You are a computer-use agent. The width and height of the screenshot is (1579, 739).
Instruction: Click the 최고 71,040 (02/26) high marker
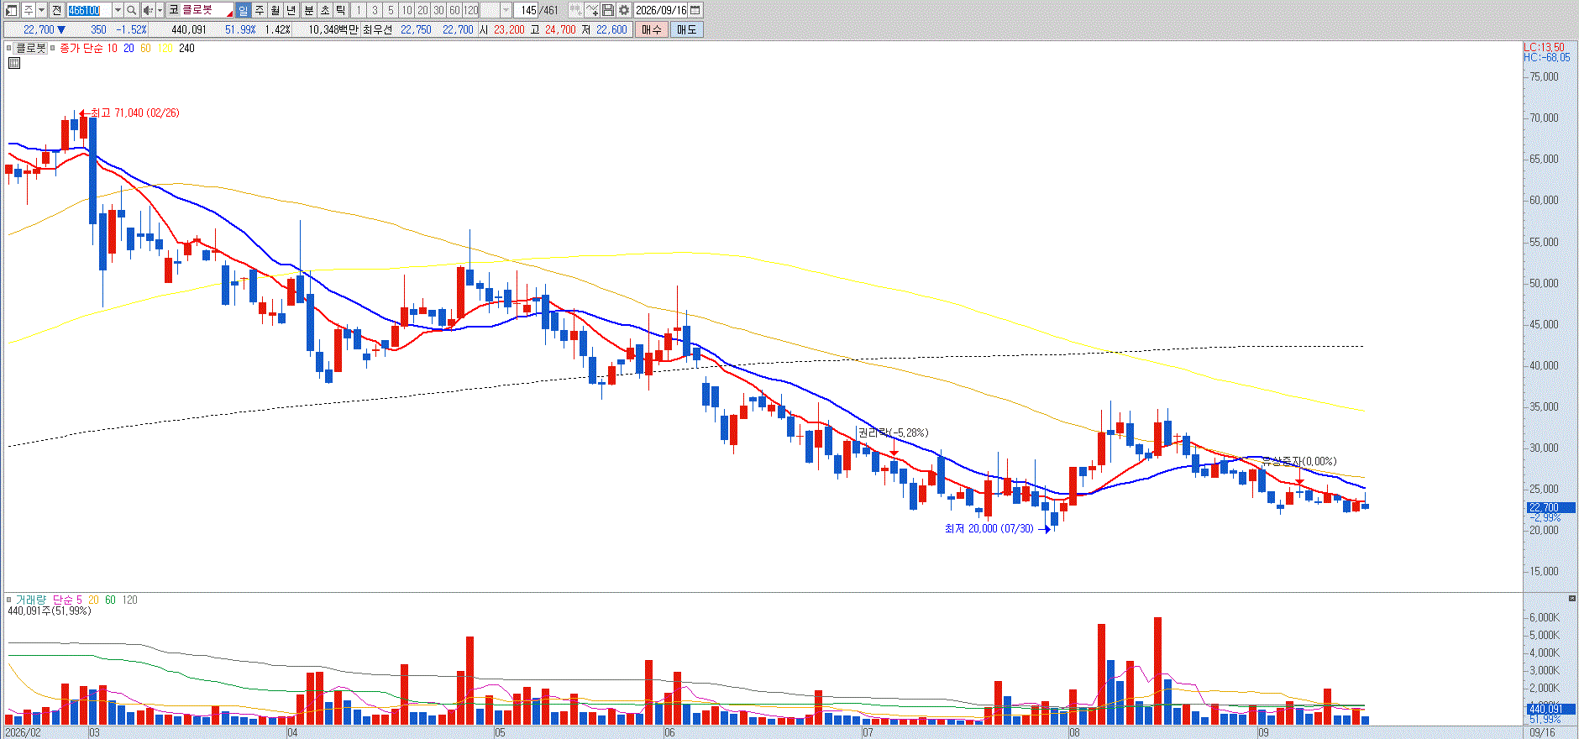tap(130, 113)
